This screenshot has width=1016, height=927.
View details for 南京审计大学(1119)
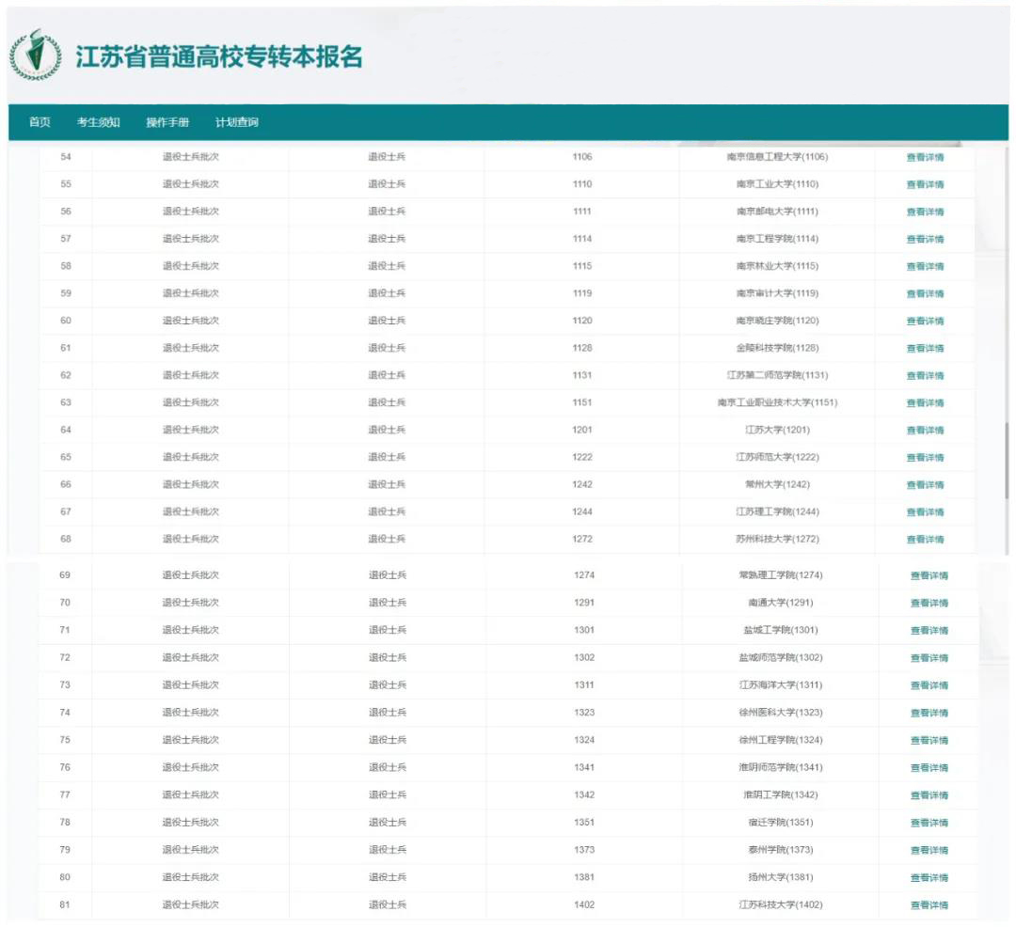click(x=926, y=293)
